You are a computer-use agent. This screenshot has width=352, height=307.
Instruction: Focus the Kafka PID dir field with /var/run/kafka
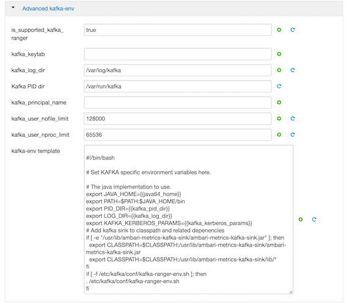tap(178, 86)
